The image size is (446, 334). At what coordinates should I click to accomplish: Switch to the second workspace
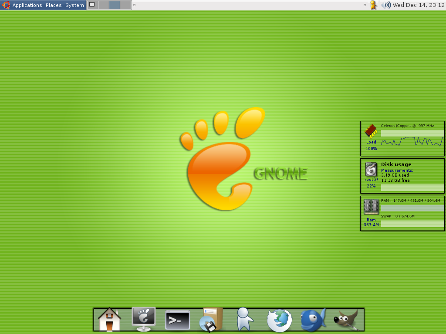pyautogui.click(x=104, y=5)
